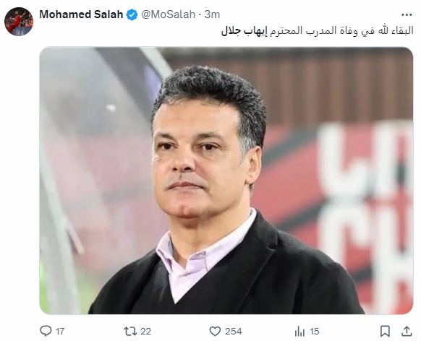Open the attached photo of the coach
Image resolution: width=421 pixels, height=341 pixels.
226,181
